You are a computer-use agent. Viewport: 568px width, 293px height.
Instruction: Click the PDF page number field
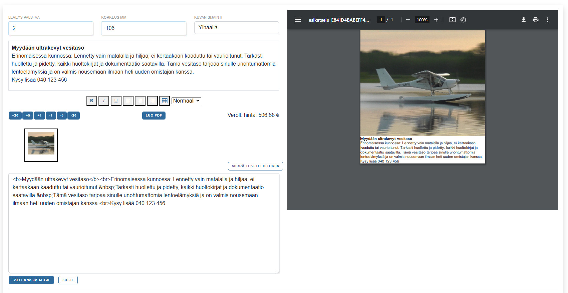tap(381, 20)
